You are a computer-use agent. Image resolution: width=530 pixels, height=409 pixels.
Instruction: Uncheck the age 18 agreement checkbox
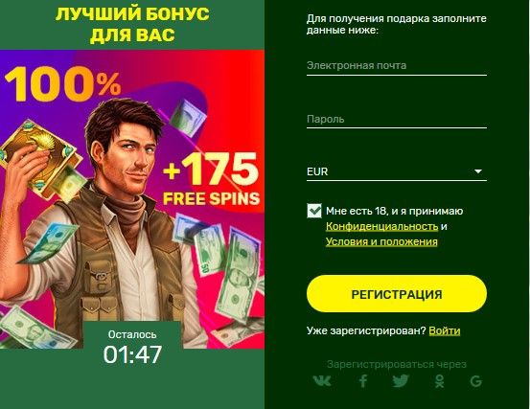tap(314, 211)
